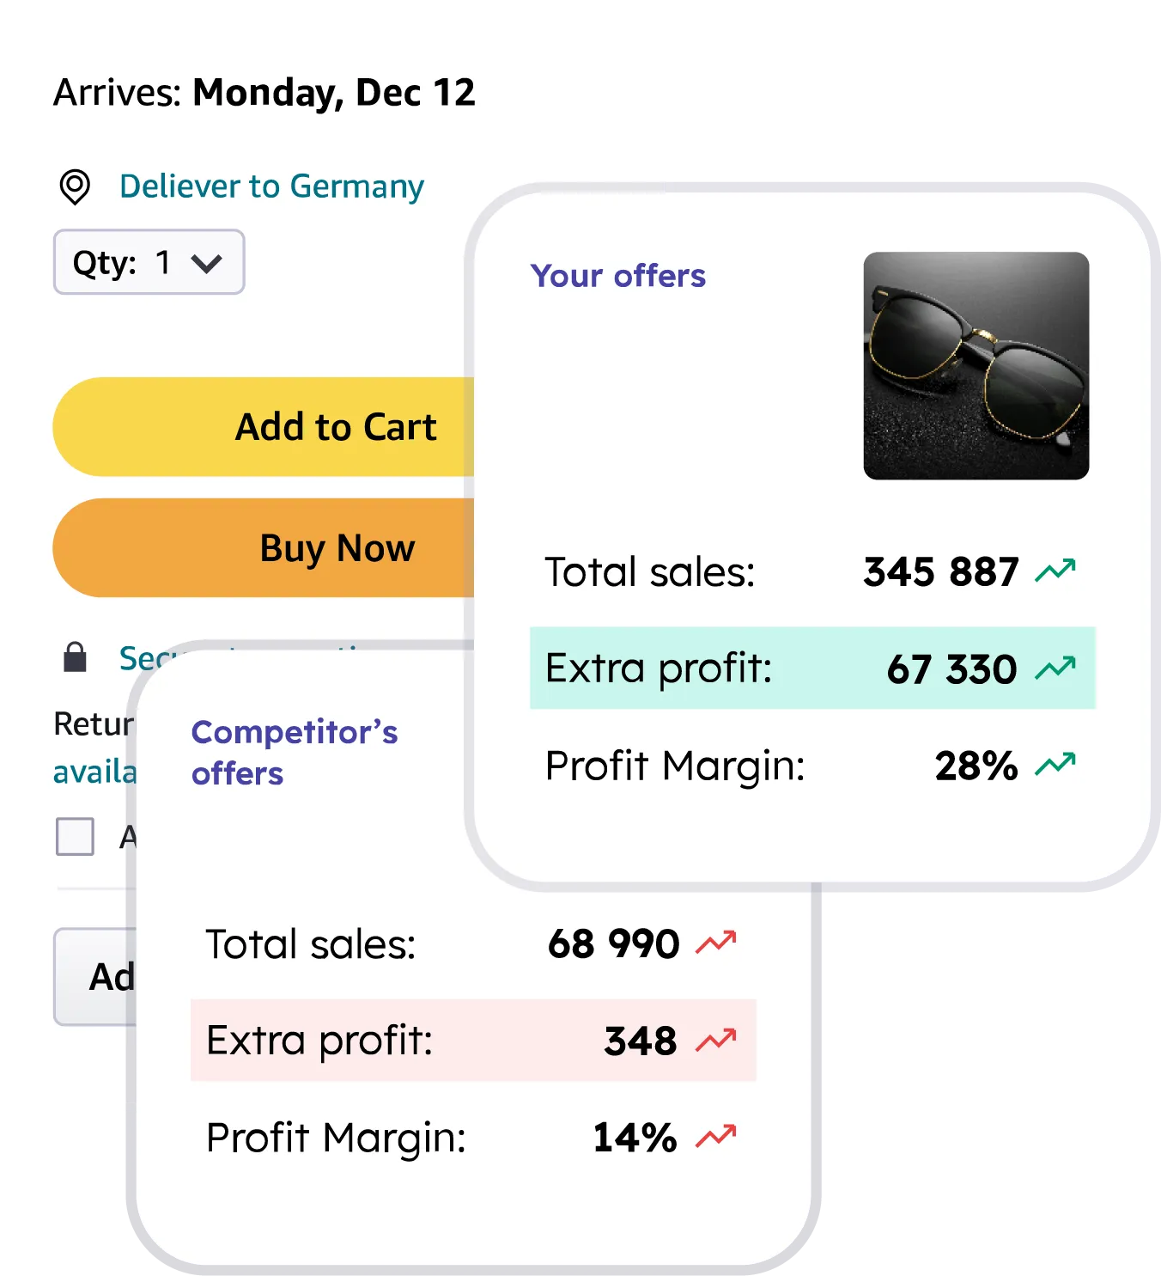Click the Qty dropdown chevron arrow
The height and width of the screenshot is (1276, 1161).
click(x=207, y=263)
